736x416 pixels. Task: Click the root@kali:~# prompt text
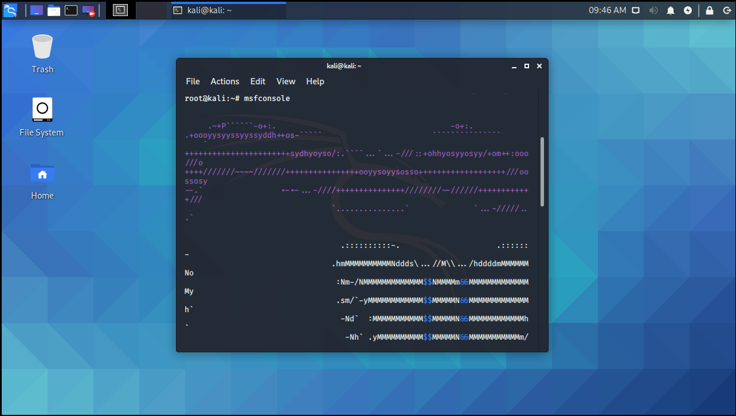212,99
